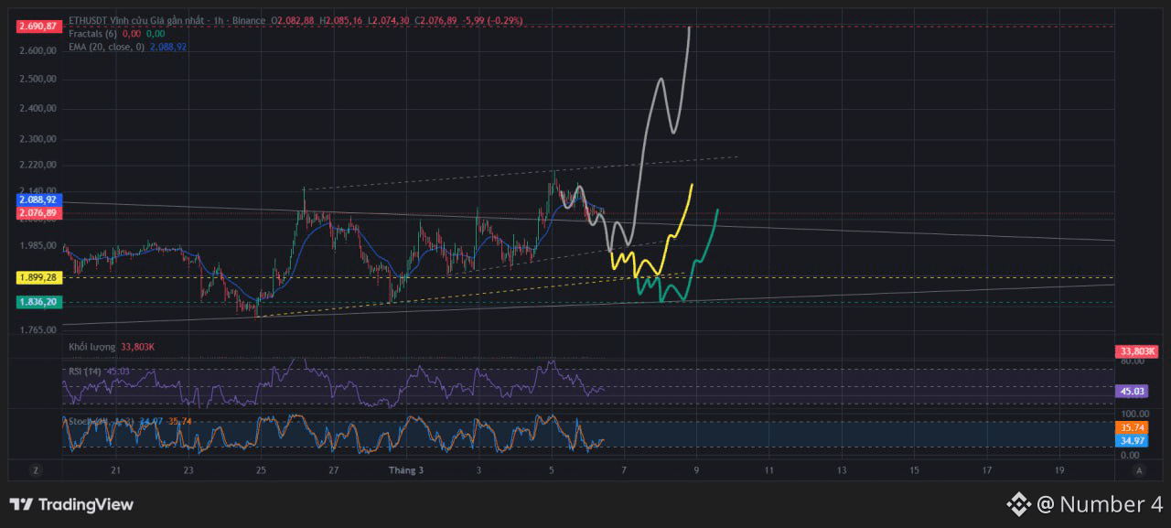This screenshot has height=528, width=1171.
Task: Click the Tháng 3 time axis label
Action: [x=406, y=470]
